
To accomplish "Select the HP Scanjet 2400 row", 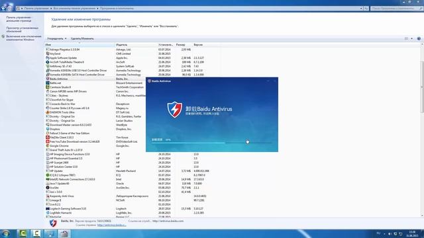I will [132, 163].
